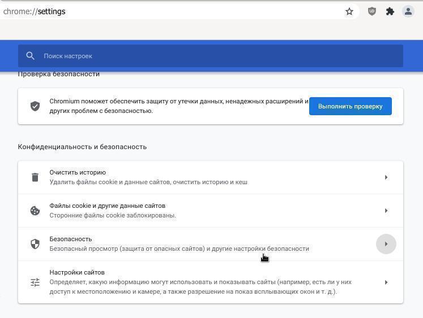423x318 pixels.
Task: Open Очистить историю settings
Action: point(211,177)
